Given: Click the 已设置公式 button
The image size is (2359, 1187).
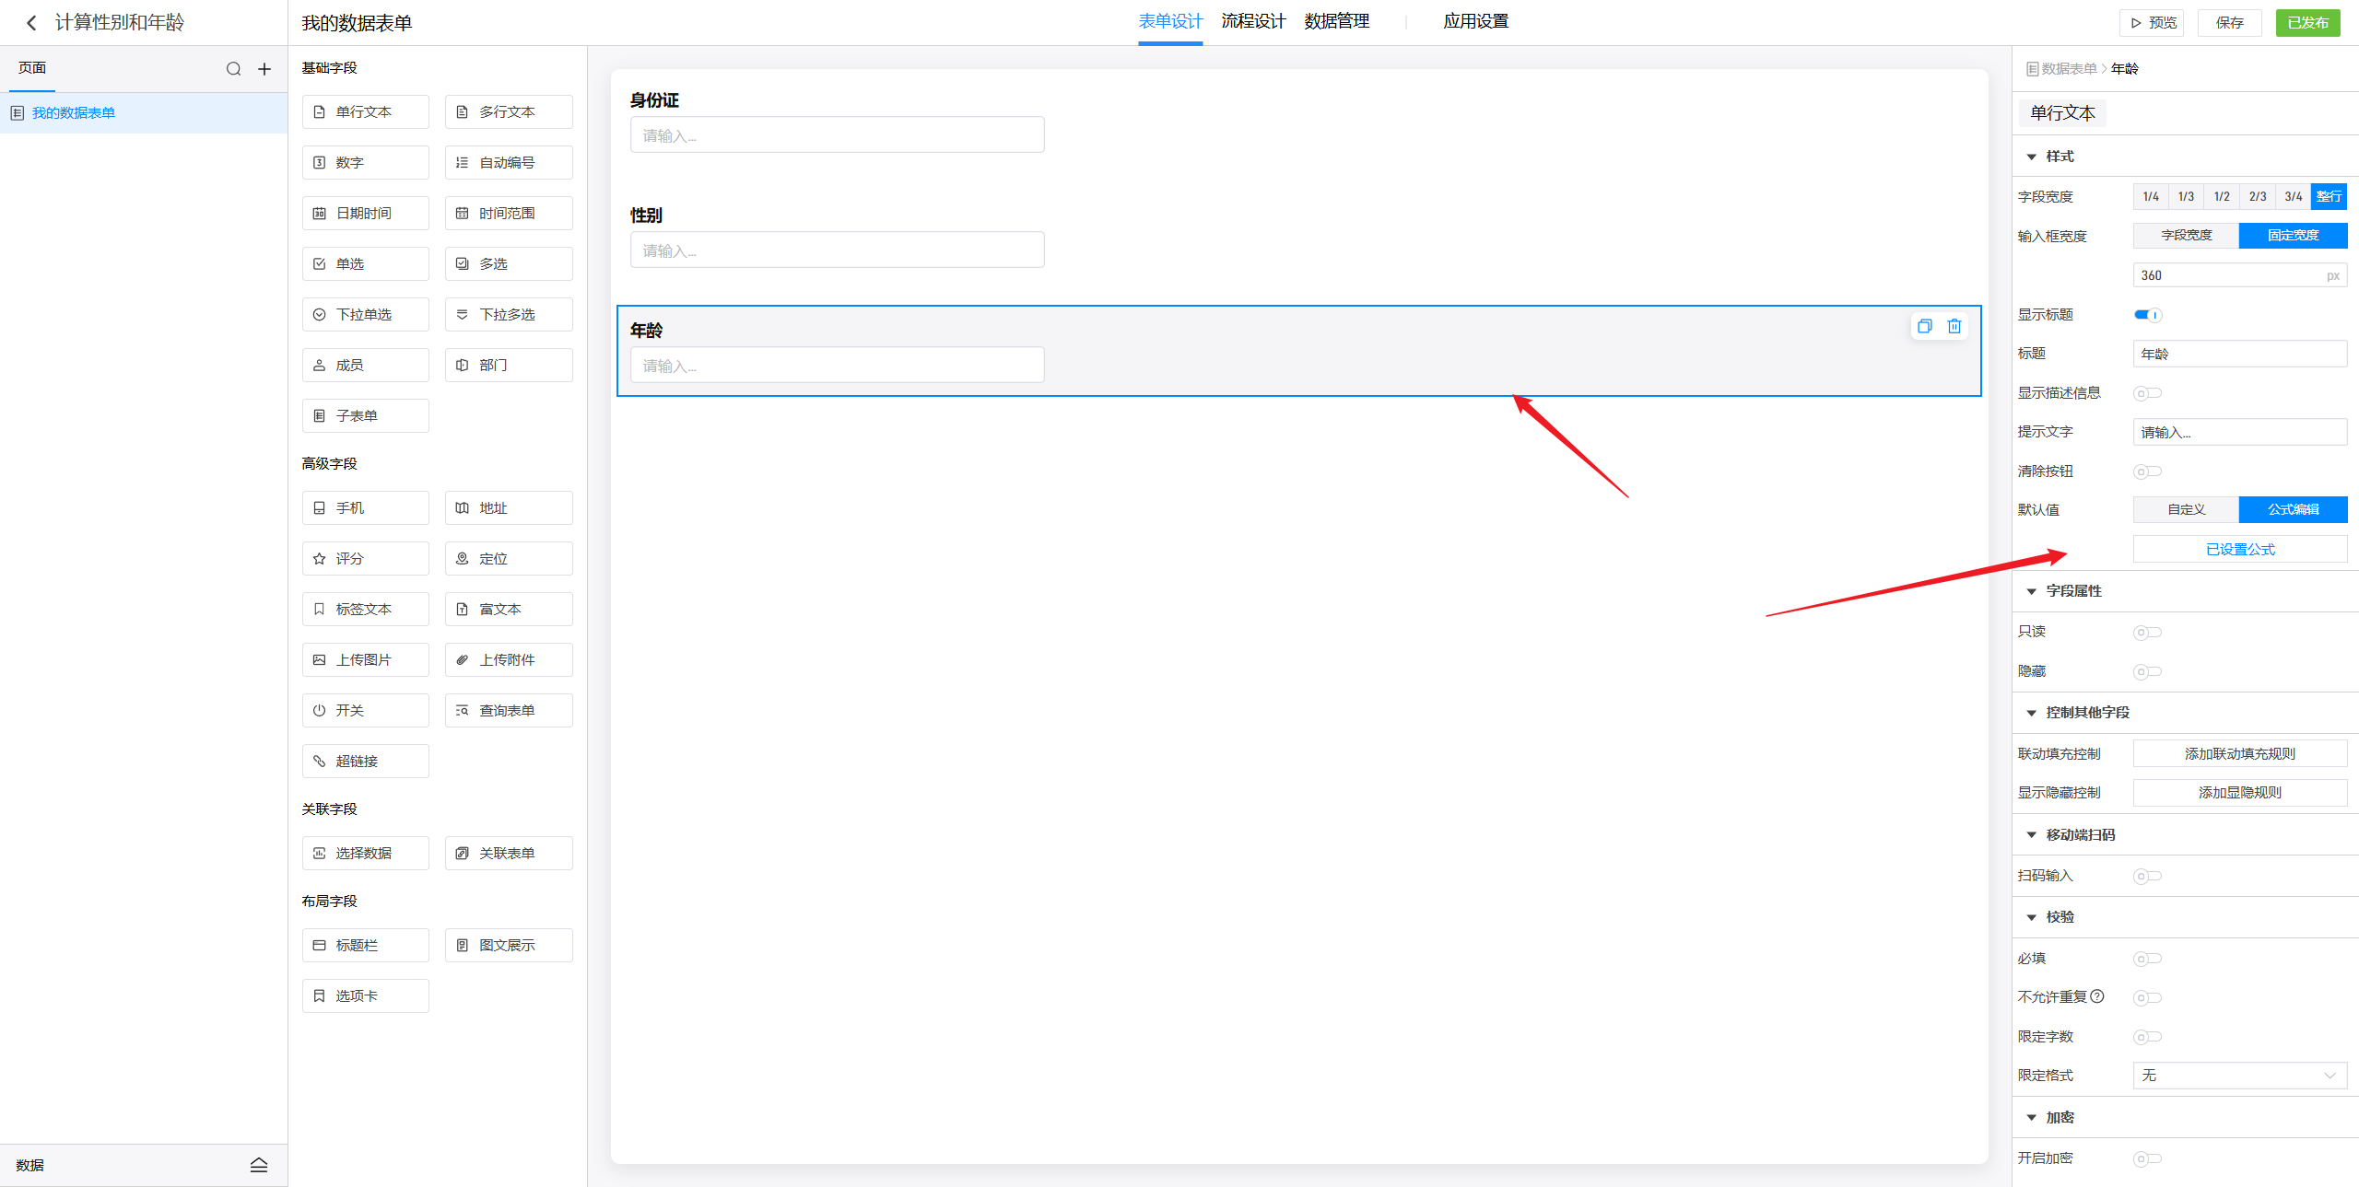Looking at the screenshot, I should coord(2239,550).
